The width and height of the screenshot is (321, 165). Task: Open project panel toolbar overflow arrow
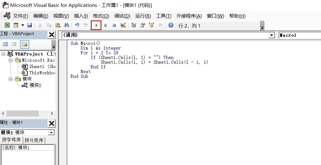(x=54, y=45)
